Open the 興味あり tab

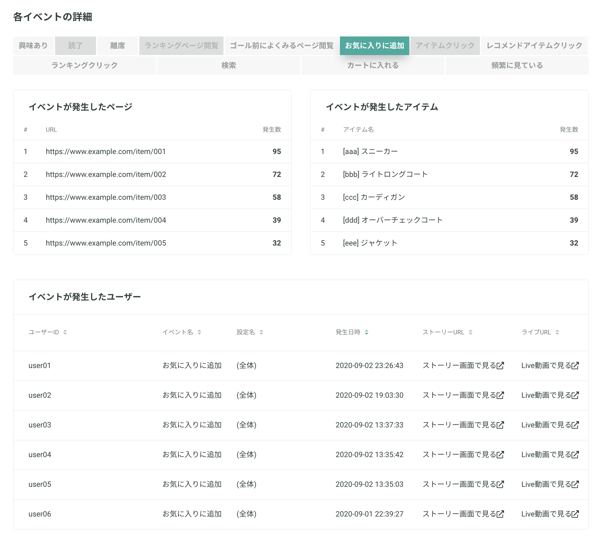[x=33, y=46]
